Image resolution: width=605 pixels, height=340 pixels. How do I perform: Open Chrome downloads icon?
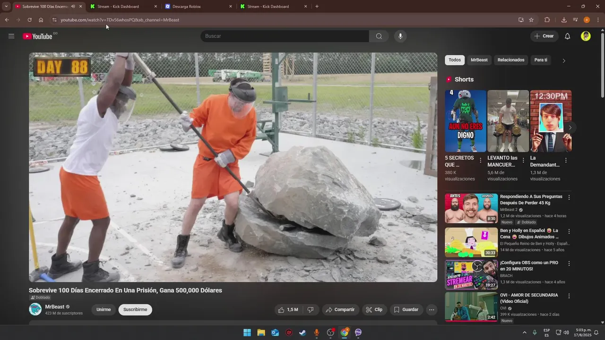point(564,20)
